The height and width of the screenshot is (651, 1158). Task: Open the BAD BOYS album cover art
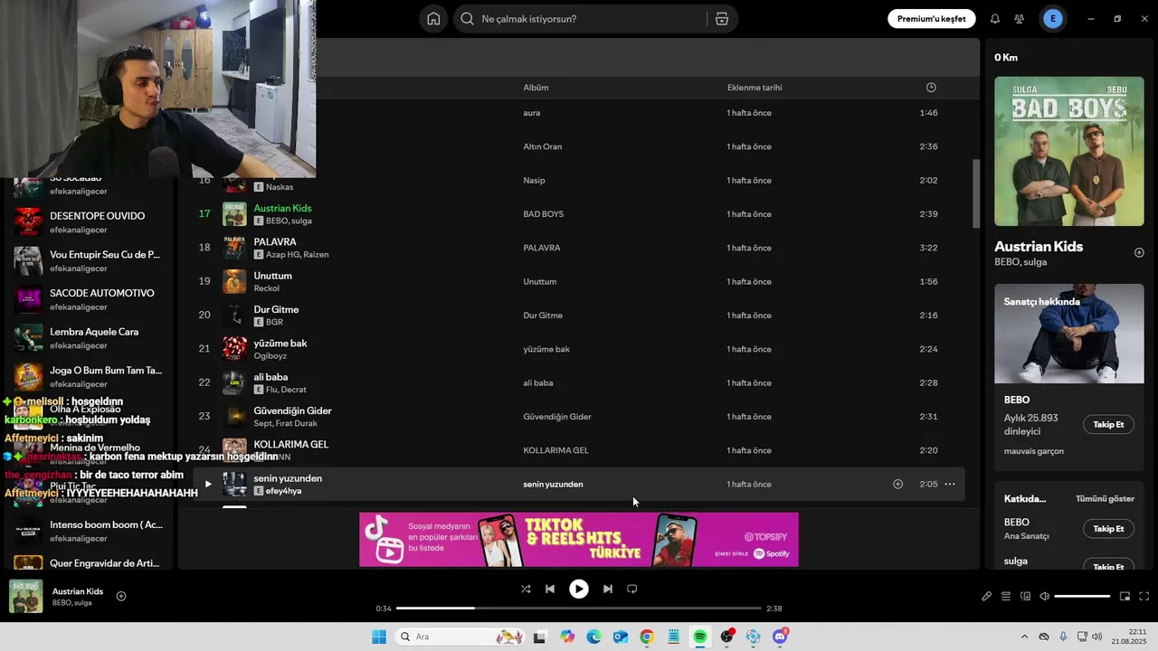tap(1069, 151)
